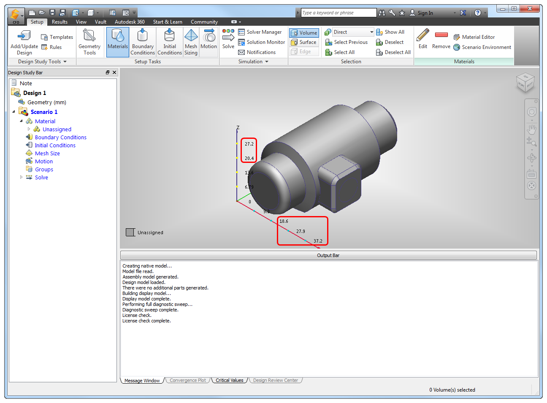
Task: Switch to the View ribbon tab
Action: [81, 22]
